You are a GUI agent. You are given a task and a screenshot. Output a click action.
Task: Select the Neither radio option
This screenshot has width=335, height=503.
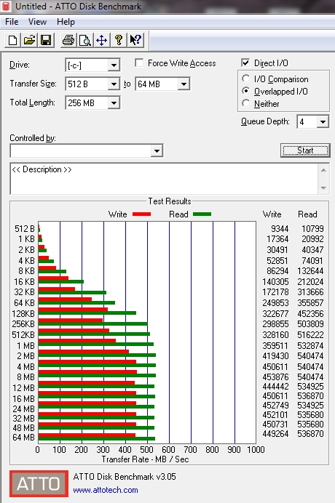point(246,103)
